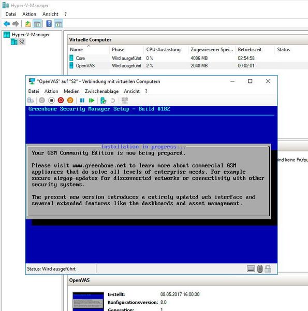Viewport: 308px width, 311px height.
Task: Minimize the OpenVAS connection window
Action: tap(232, 81)
